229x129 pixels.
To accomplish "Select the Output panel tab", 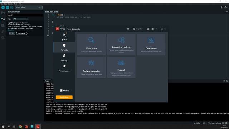I will tap(47, 81).
